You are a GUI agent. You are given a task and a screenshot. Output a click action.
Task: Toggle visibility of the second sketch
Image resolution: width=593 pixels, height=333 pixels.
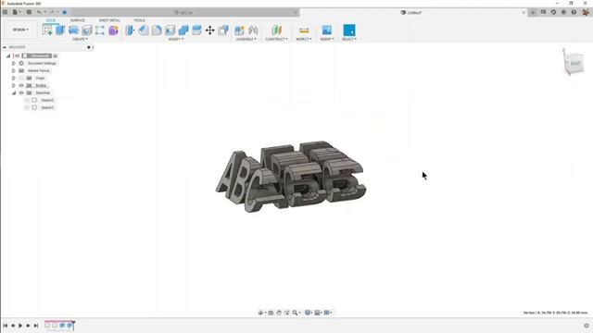(27, 107)
